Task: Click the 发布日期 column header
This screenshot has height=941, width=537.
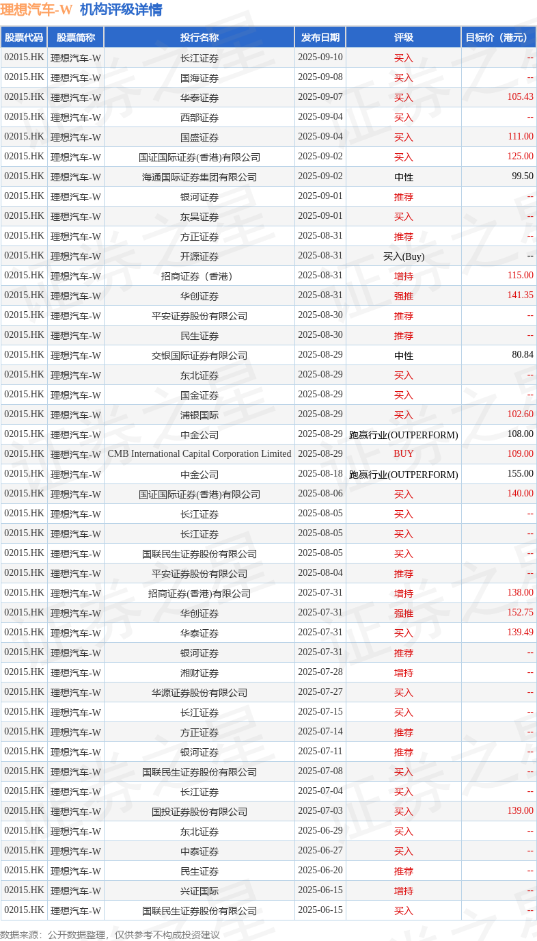Action: pyautogui.click(x=320, y=38)
